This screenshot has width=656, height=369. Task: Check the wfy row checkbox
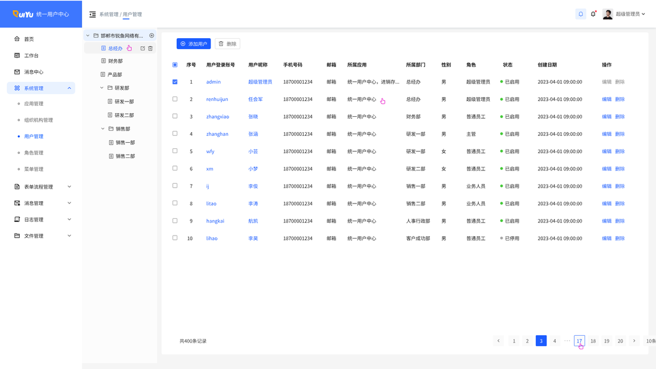[175, 151]
